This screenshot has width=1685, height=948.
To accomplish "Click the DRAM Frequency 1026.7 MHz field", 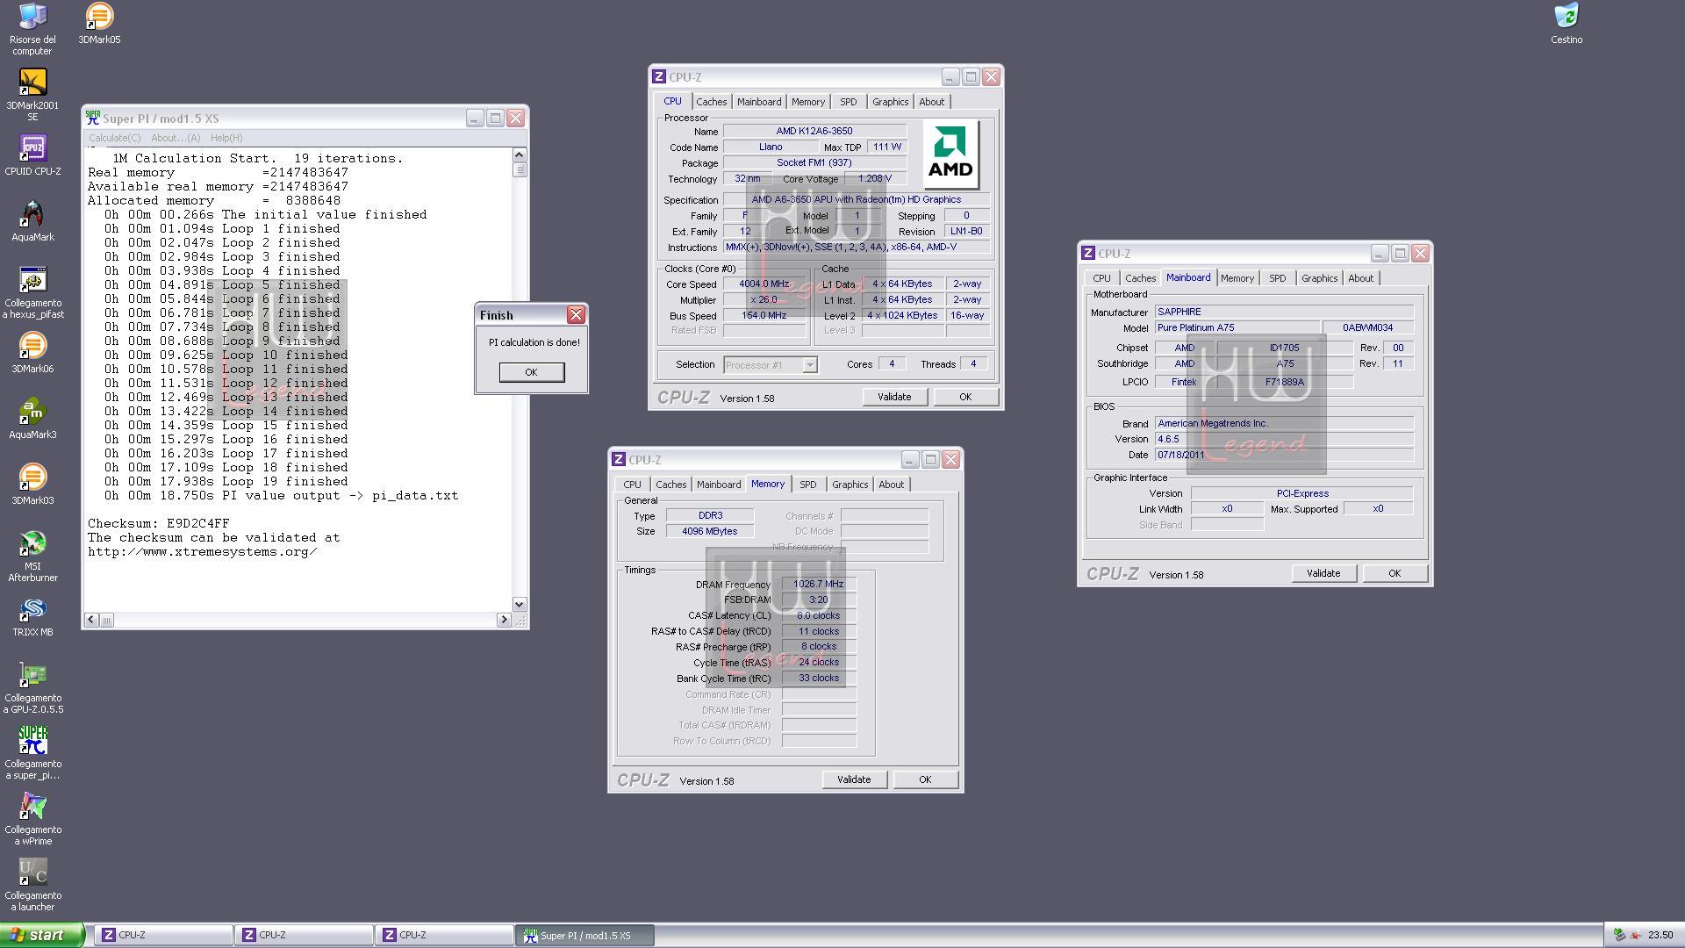I will pos(818,585).
